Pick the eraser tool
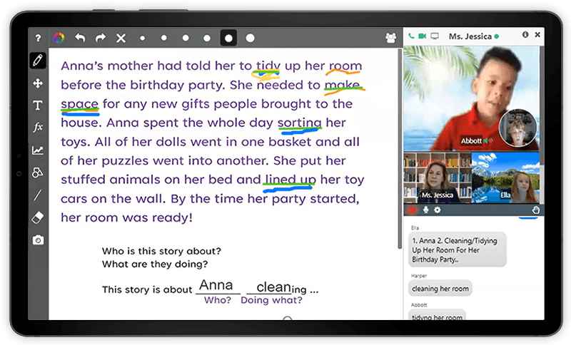 pos(38,217)
